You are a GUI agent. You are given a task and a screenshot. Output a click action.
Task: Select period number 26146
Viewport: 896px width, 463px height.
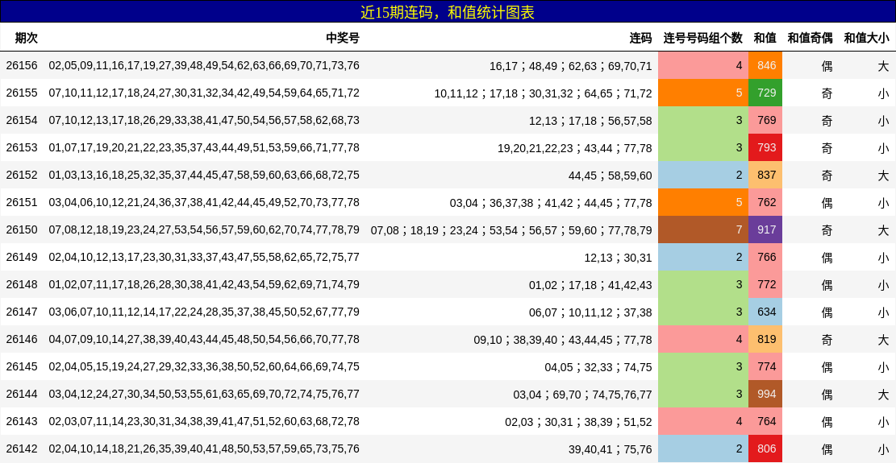click(x=22, y=339)
